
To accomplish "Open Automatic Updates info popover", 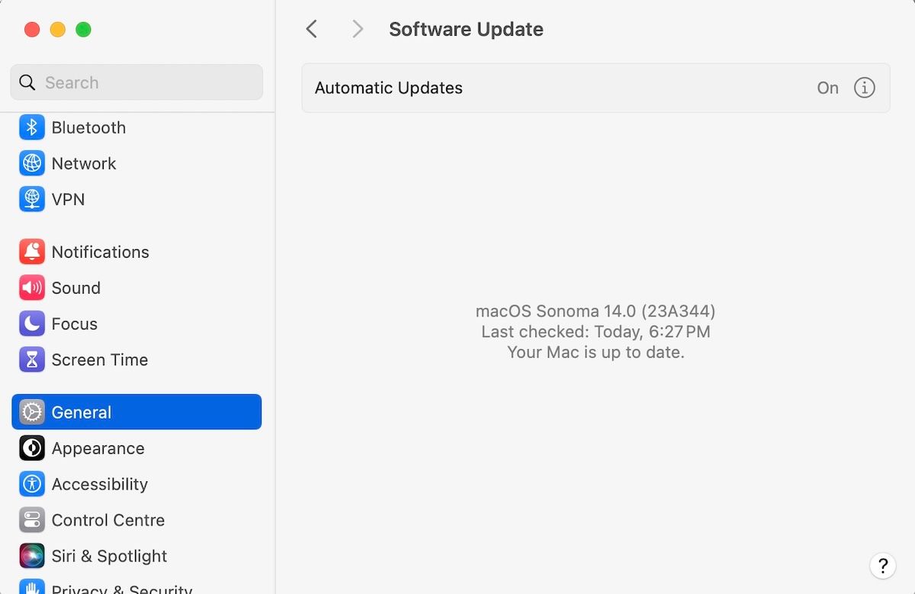I will pyautogui.click(x=865, y=88).
